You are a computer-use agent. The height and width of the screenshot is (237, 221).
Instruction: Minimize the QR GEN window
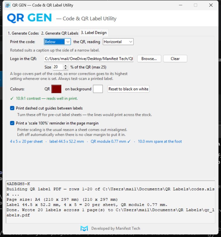point(181,5)
